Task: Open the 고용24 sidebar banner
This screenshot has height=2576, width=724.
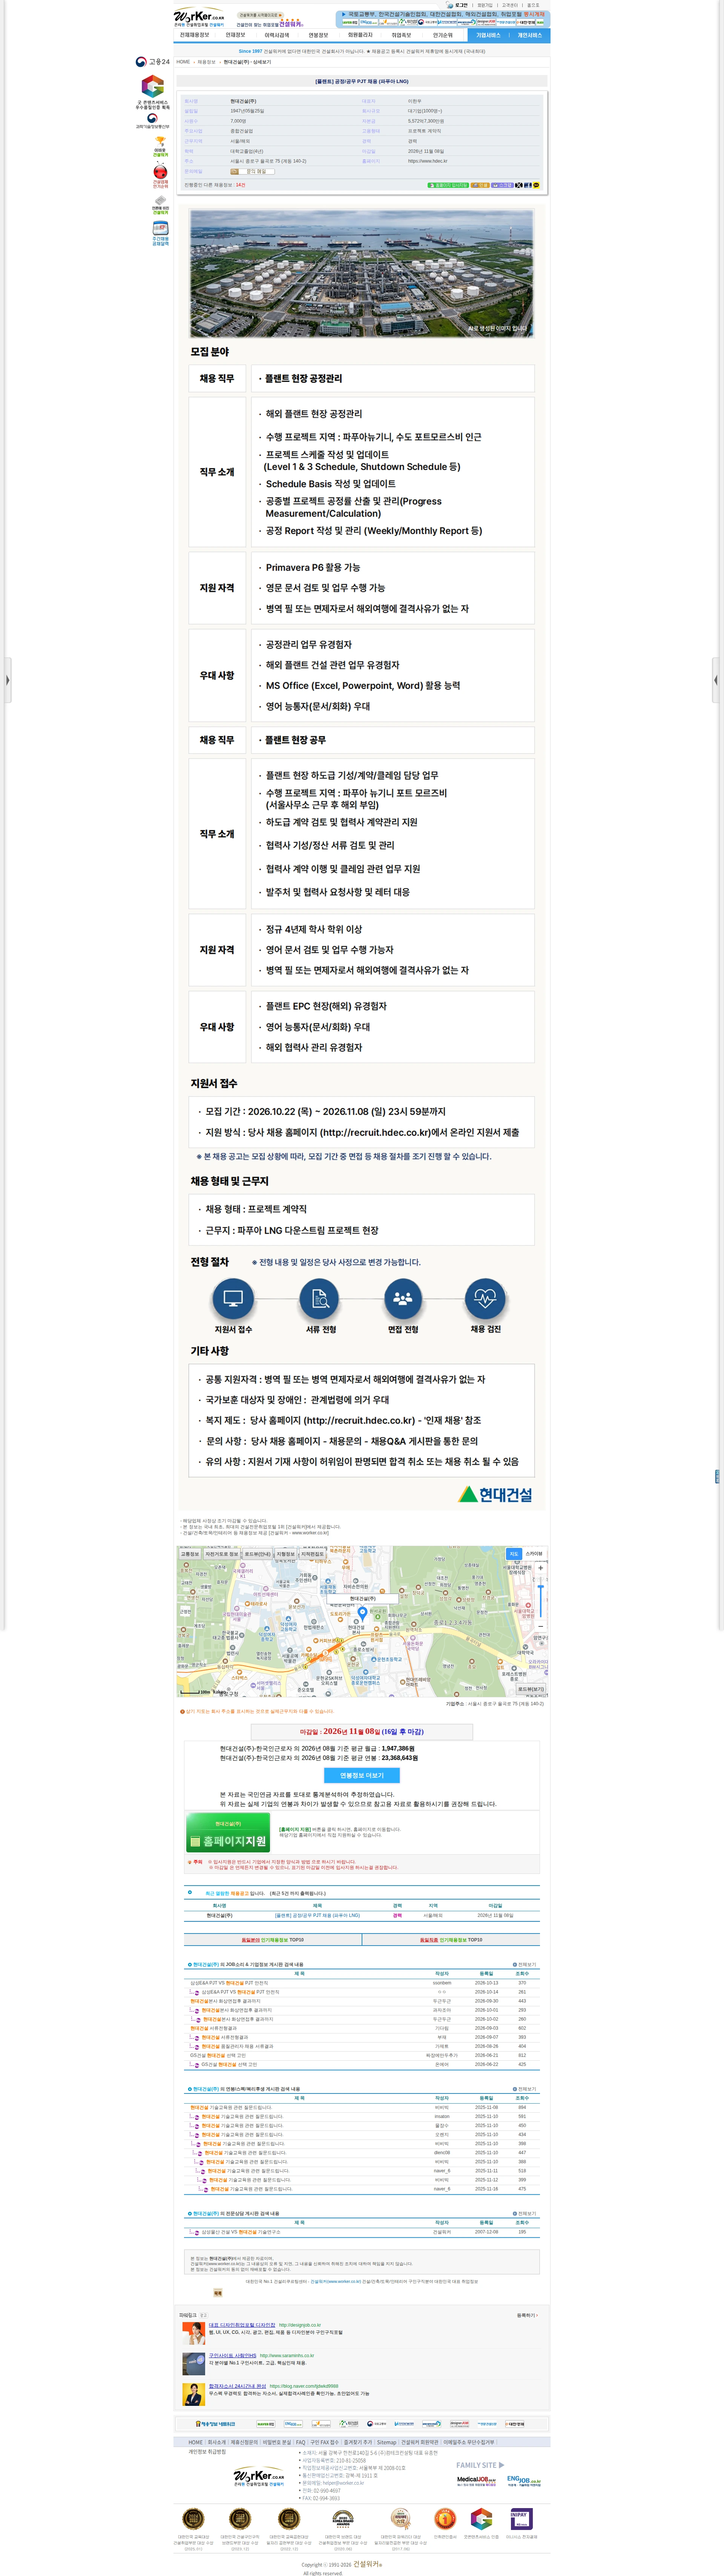Action: click(x=153, y=62)
